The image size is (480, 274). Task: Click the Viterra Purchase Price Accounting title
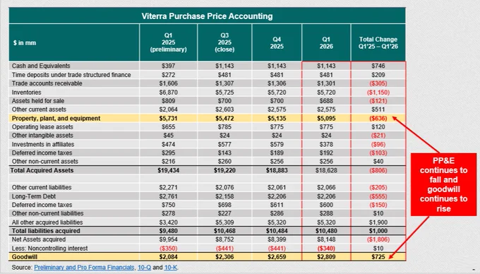coord(207,16)
